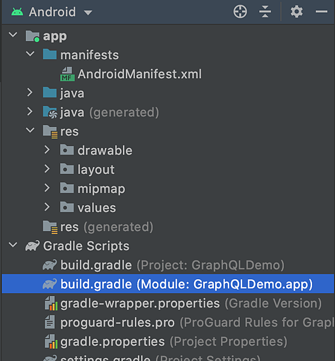Select opened file with target crosshair icon
This screenshot has height=361, width=335.
(x=240, y=12)
